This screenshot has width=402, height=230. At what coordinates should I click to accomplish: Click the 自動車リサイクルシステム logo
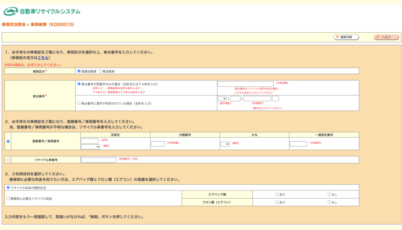tap(42, 11)
